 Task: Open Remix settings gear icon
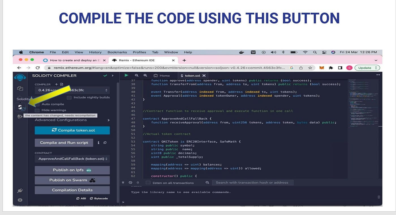(x=20, y=200)
